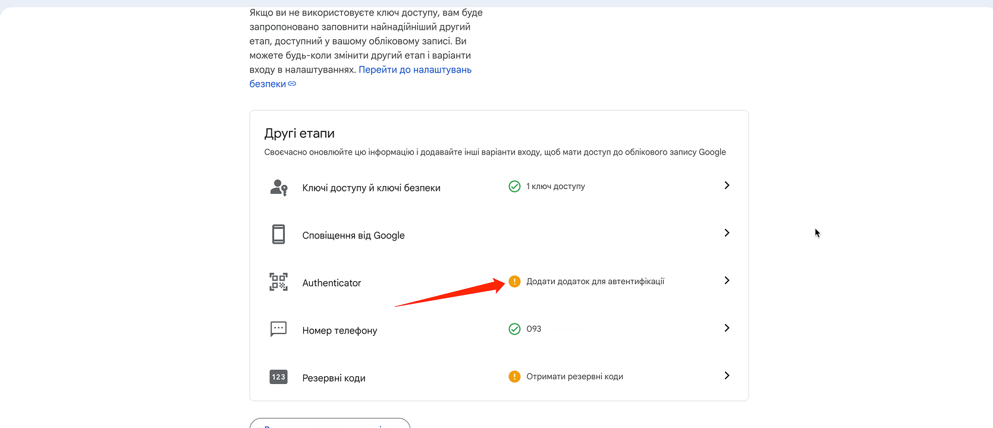
Task: Click the 'Номер телефону' row label
Action: 340,331
